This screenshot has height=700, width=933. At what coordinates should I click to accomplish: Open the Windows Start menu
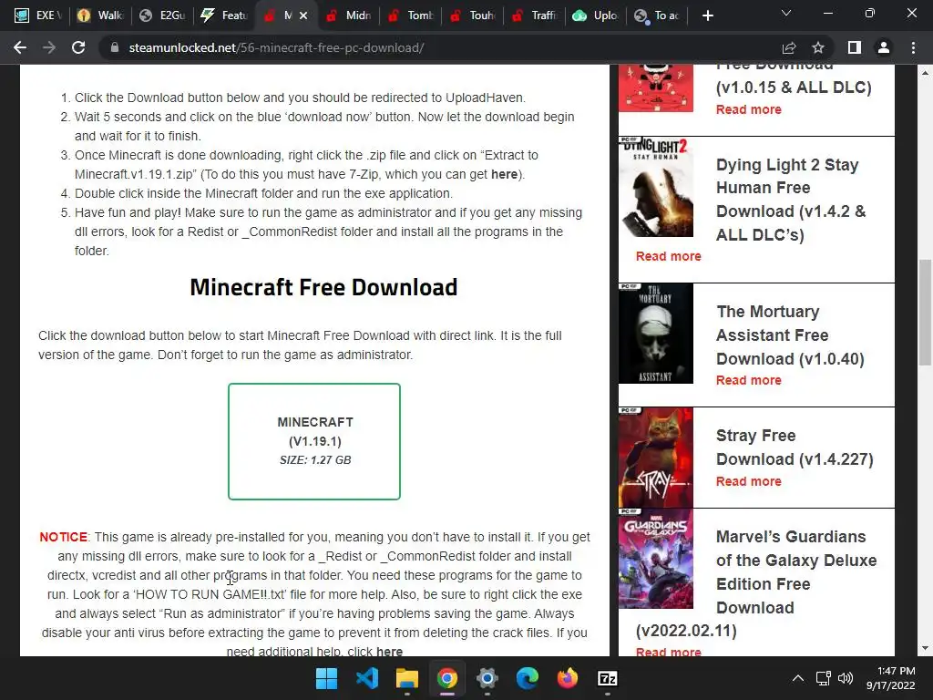tap(326, 678)
